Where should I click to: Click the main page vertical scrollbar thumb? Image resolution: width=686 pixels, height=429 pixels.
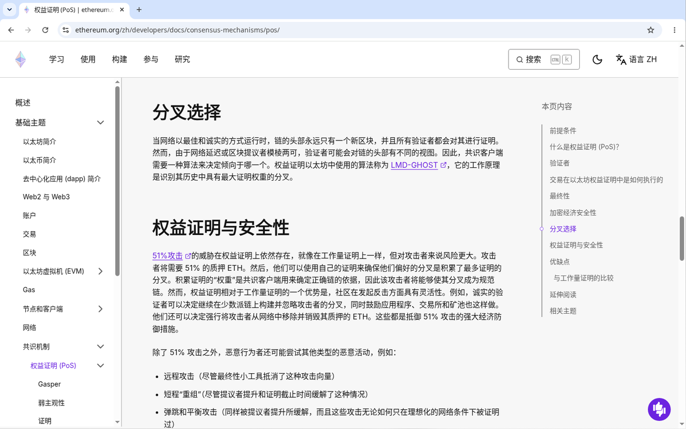pos(682,238)
